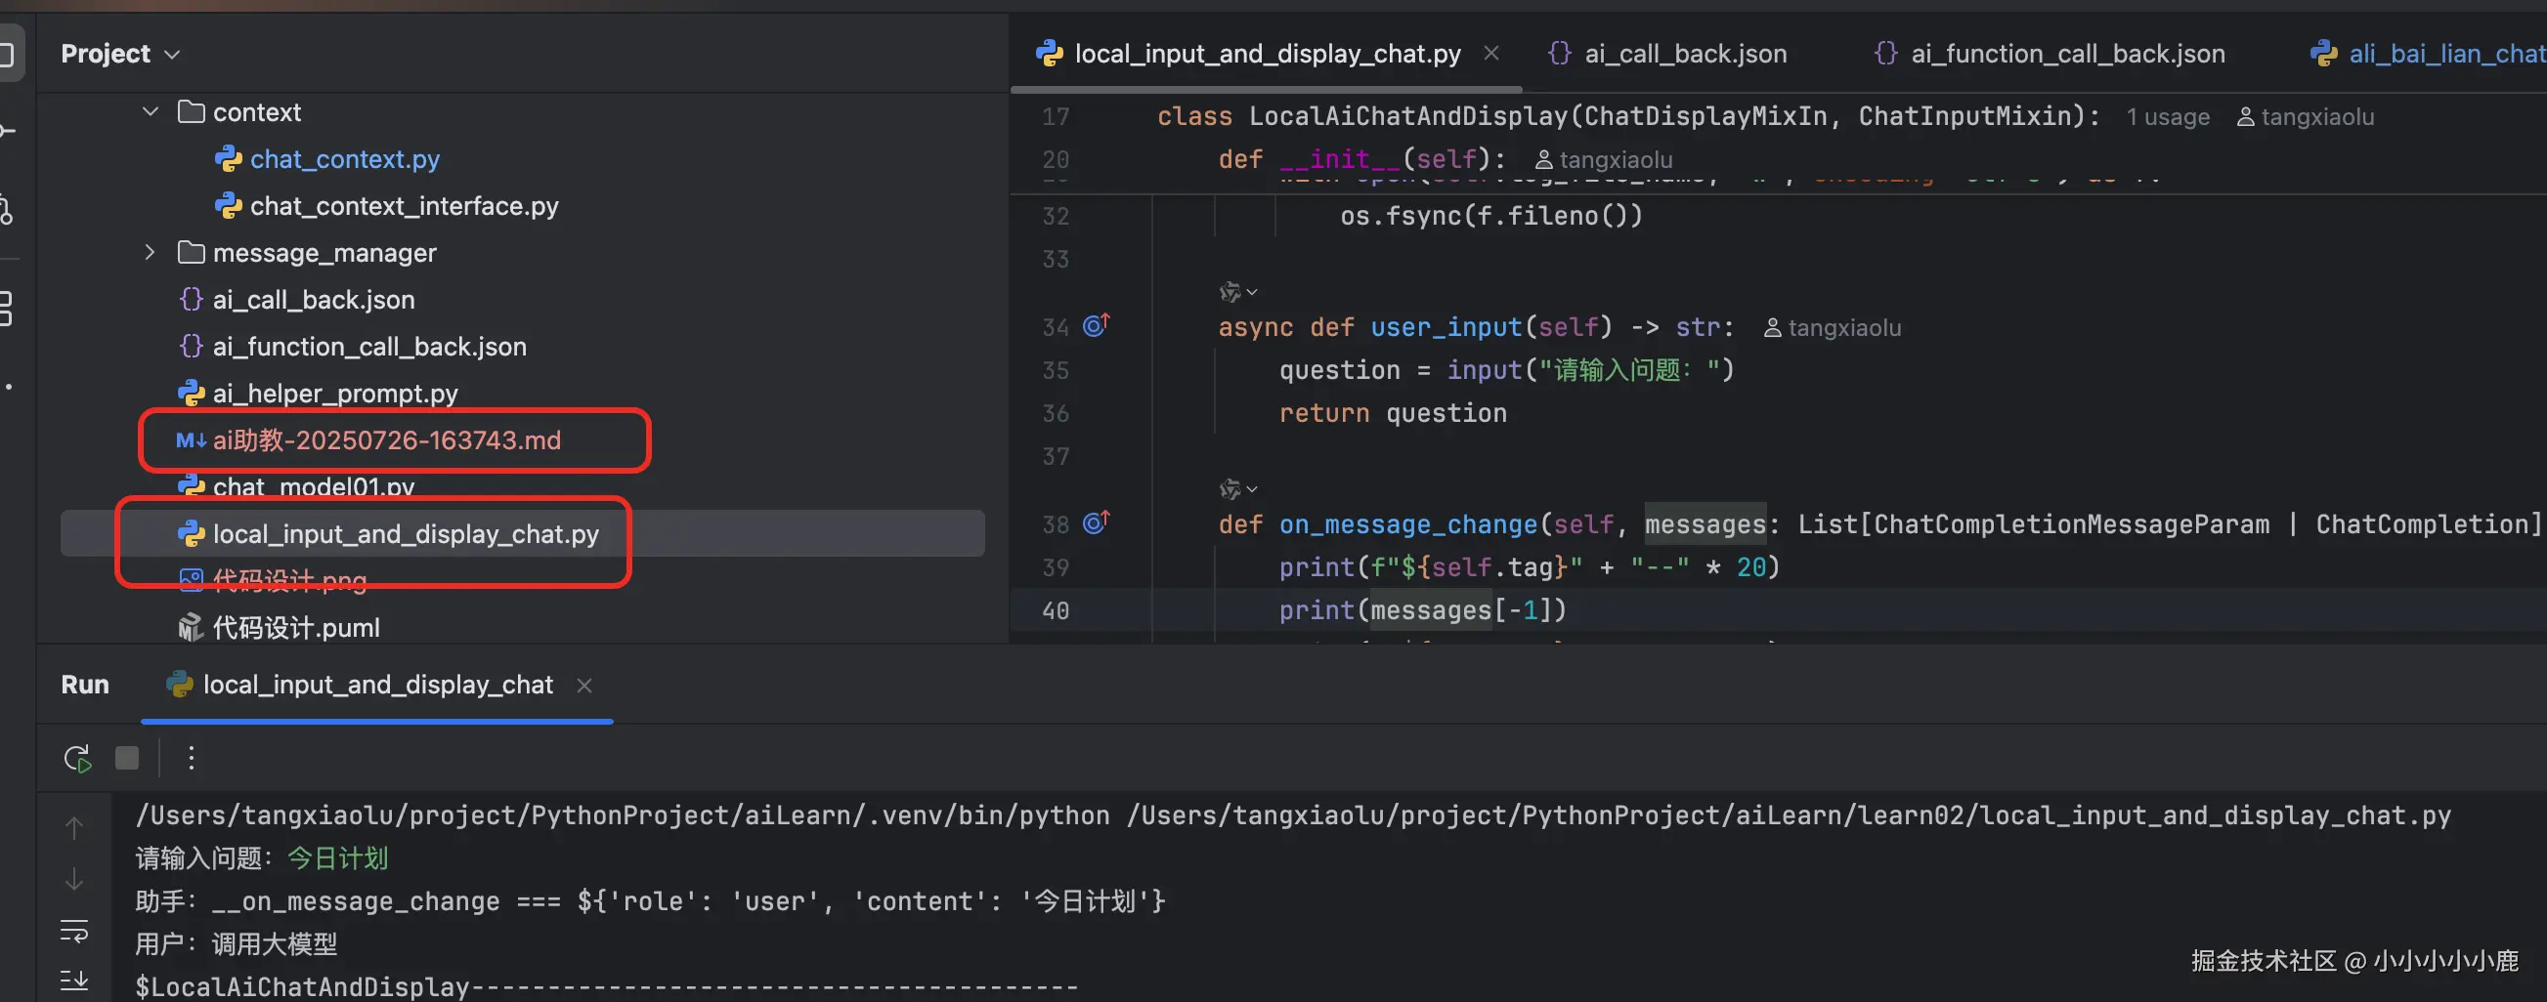Click the Run tool window title
This screenshot has width=2547, height=1002.
85,685
